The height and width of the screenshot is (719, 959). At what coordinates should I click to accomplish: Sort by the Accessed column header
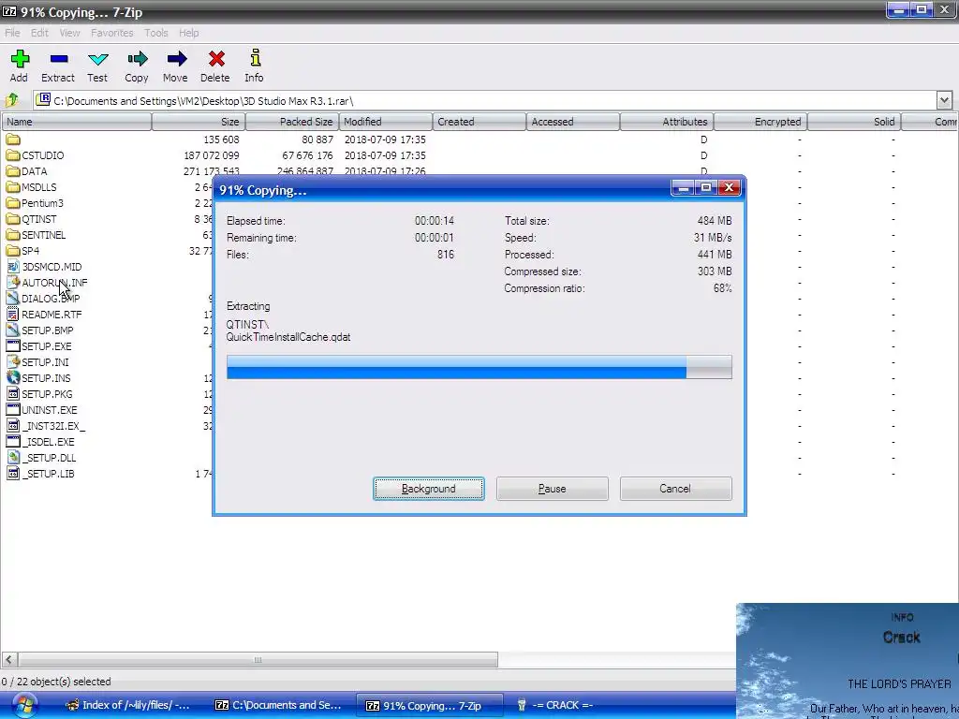(573, 122)
